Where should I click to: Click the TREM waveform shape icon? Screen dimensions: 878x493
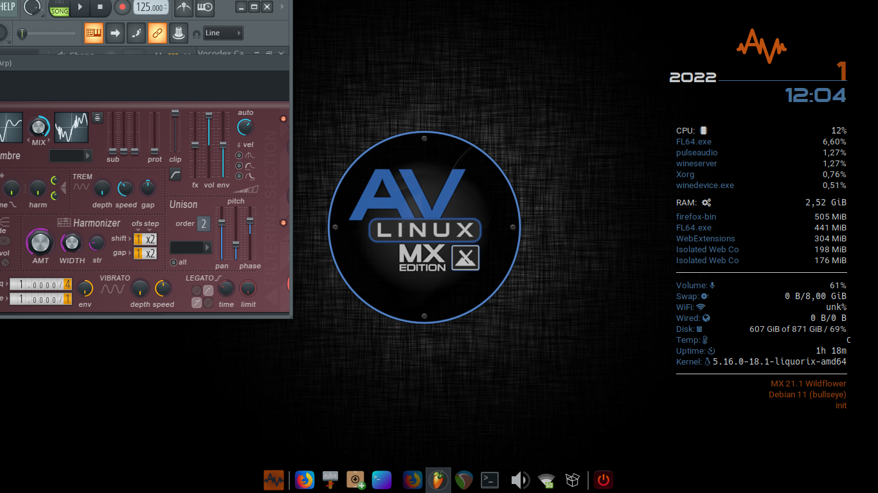pos(81,187)
